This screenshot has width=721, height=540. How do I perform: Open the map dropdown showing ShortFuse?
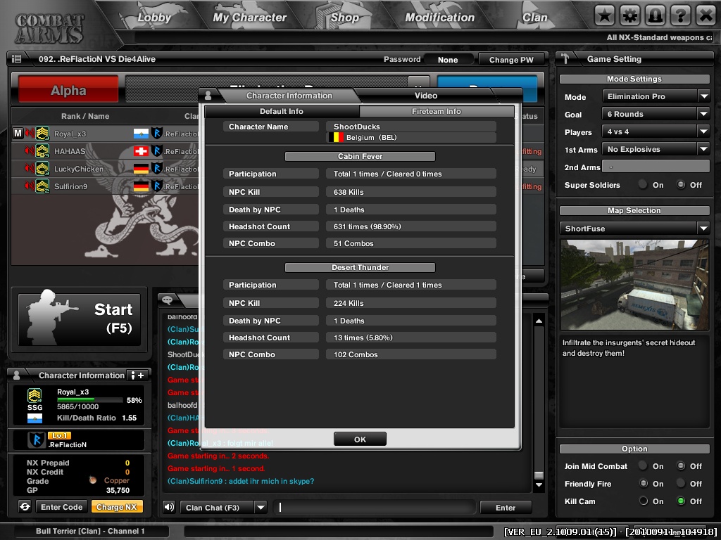click(634, 229)
